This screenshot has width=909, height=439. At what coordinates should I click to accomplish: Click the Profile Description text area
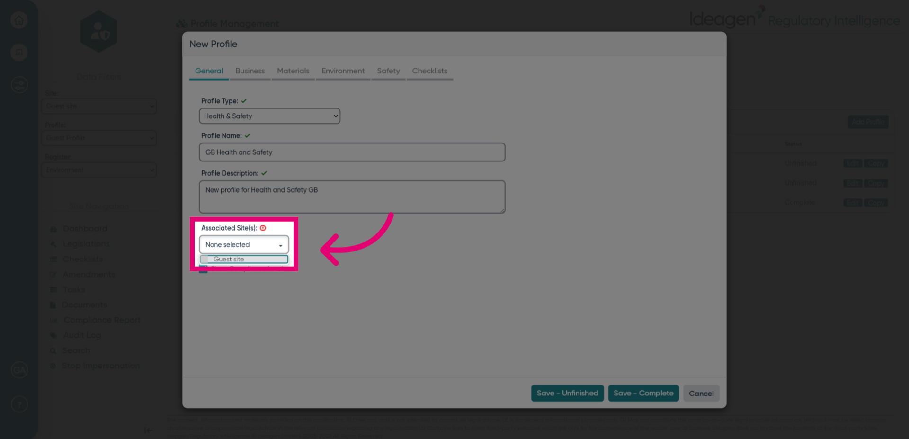(352, 197)
